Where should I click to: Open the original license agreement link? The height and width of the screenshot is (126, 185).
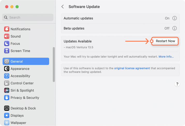132,68
